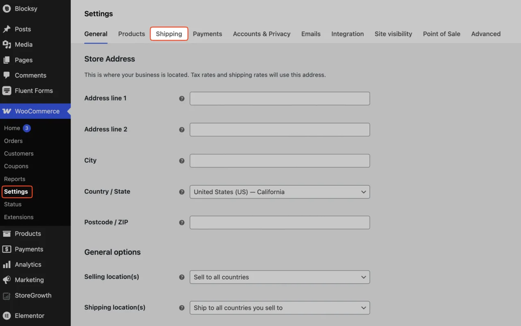
Task: Open the Media library icon
Action: [x=7, y=45]
